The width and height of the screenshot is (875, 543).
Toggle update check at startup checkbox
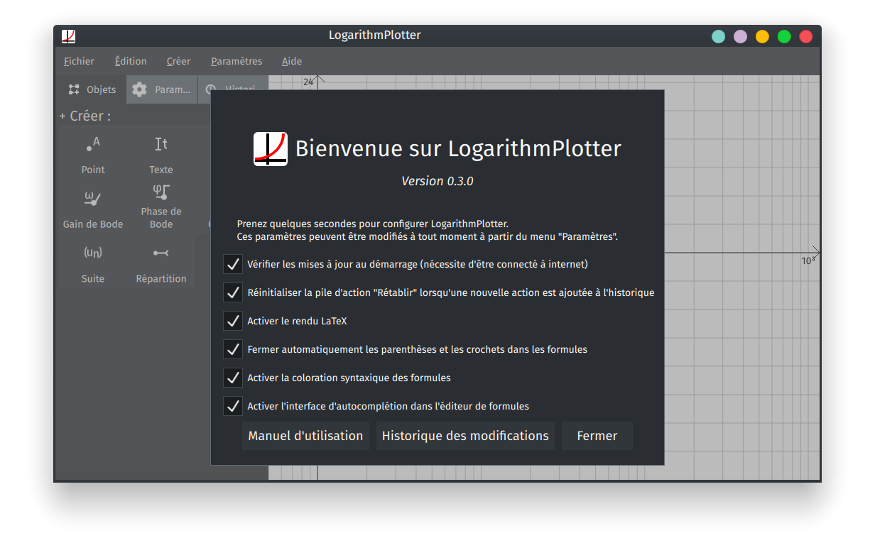[233, 264]
